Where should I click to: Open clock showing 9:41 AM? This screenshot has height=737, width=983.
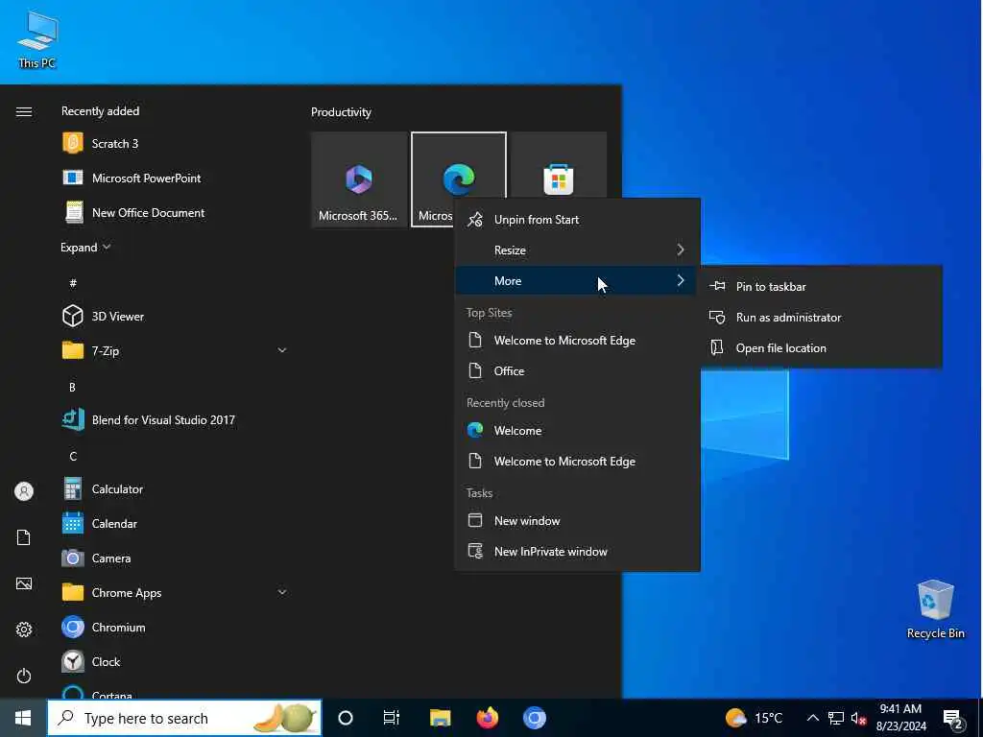coord(900,718)
